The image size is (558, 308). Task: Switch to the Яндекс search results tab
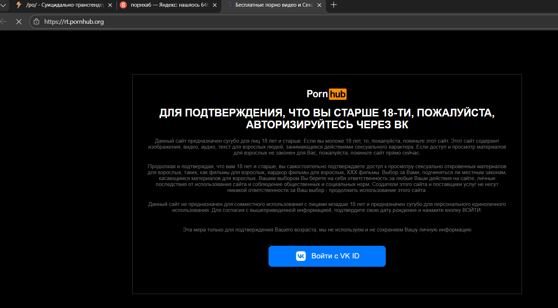[x=168, y=5]
